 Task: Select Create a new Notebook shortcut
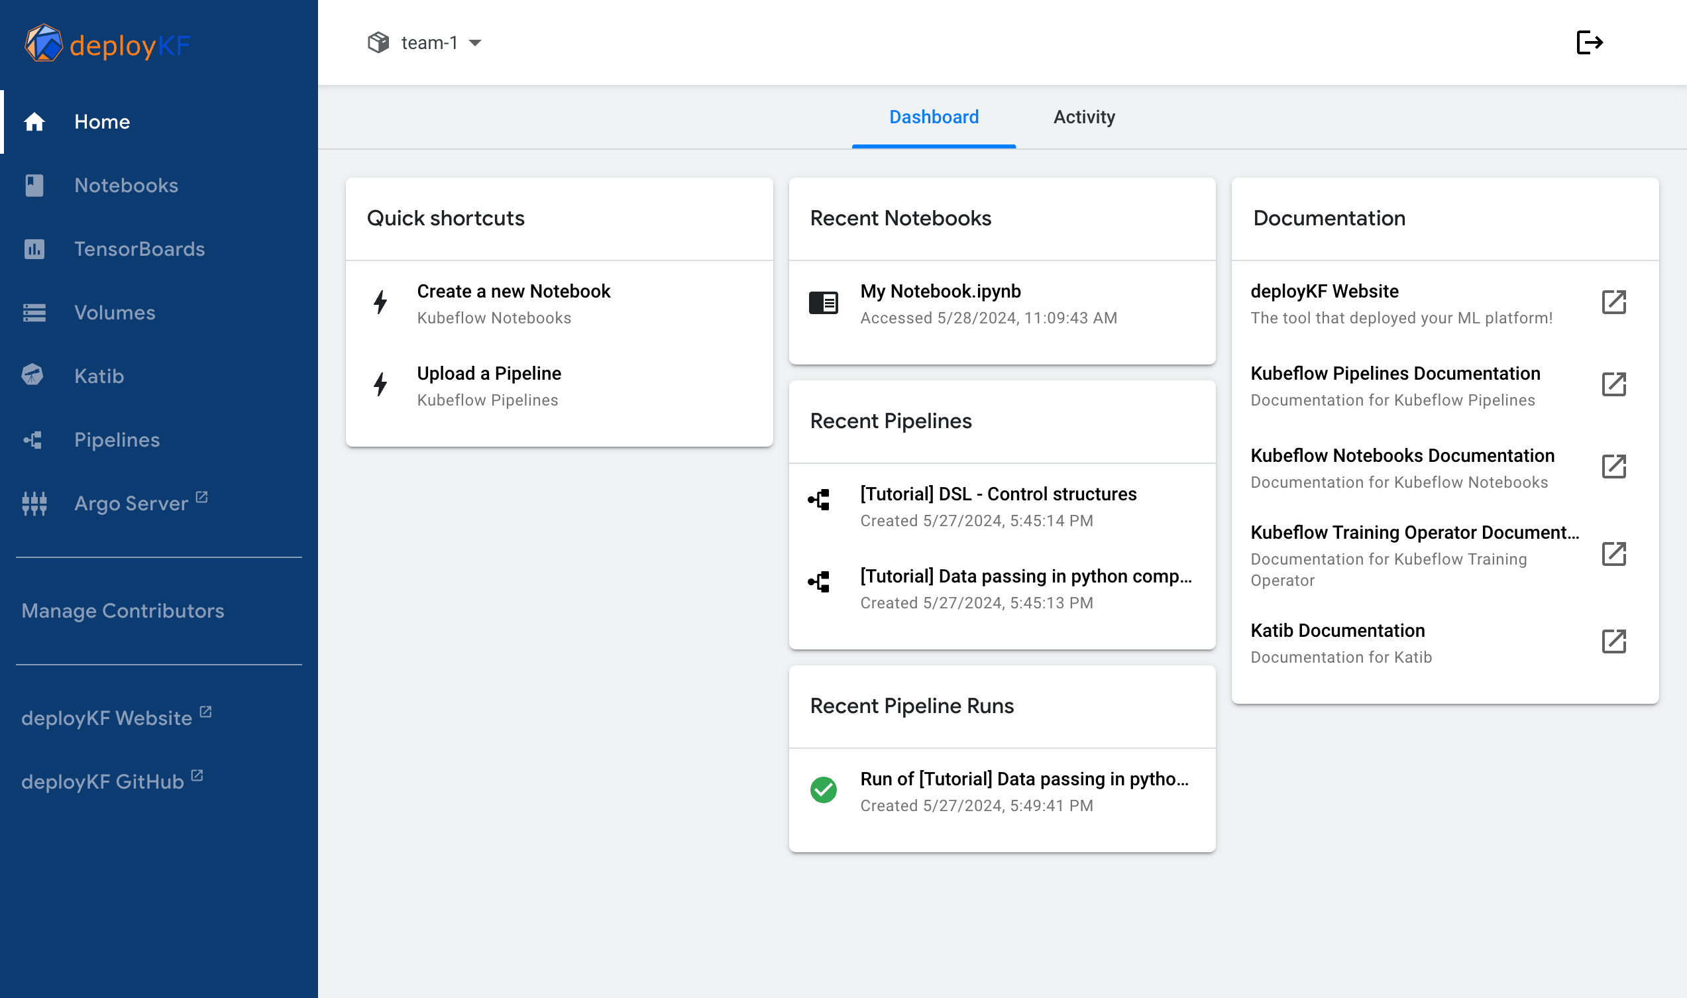click(x=559, y=304)
